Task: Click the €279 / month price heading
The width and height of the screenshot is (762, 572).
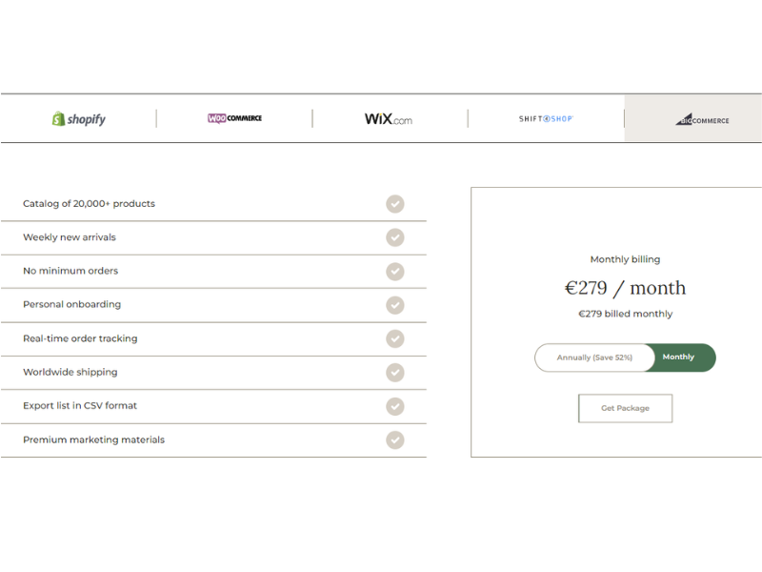Action: point(625,288)
